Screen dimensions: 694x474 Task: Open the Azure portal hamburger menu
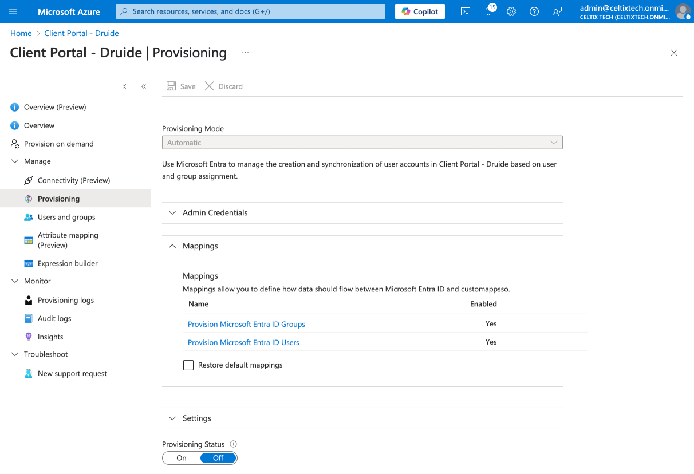coord(13,11)
